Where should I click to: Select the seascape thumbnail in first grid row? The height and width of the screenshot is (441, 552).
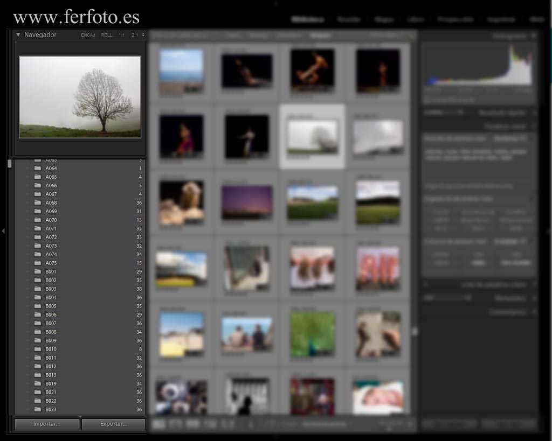tap(181, 71)
